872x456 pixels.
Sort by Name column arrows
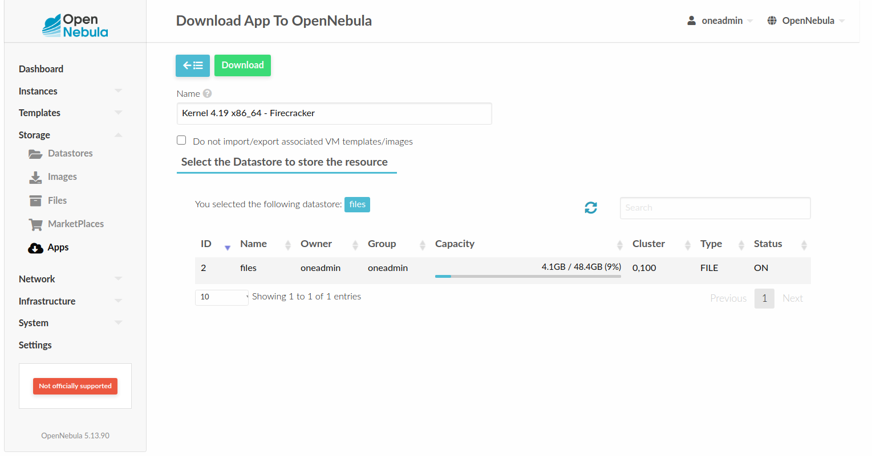tap(288, 245)
